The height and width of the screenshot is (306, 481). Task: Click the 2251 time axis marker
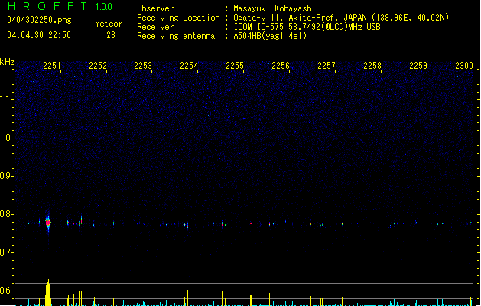(52, 66)
